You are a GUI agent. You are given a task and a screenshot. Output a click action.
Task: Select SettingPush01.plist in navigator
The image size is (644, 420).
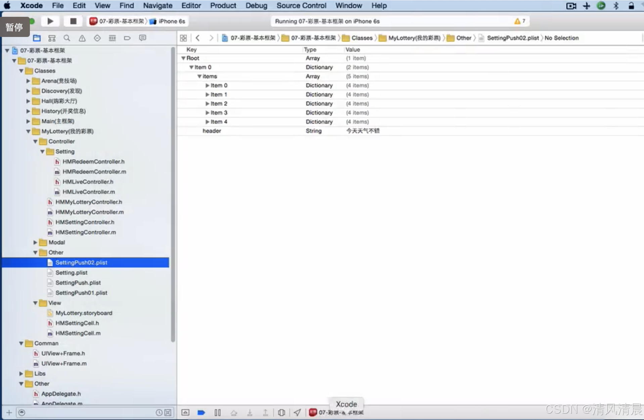81,293
